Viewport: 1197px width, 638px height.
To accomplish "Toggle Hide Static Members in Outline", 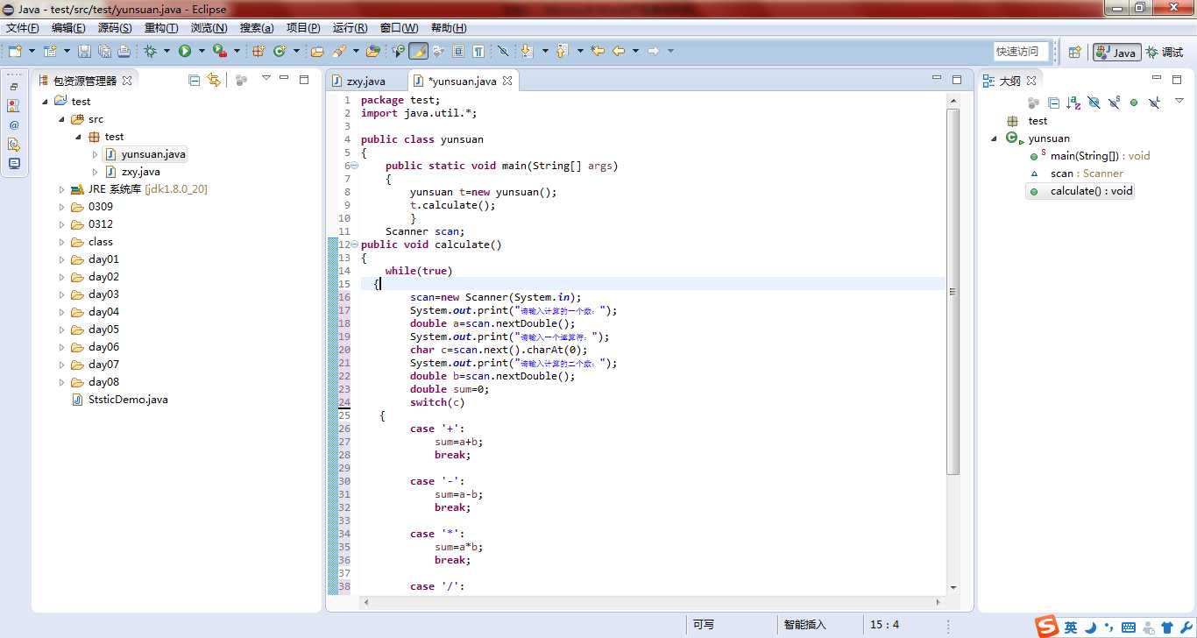I will [1114, 103].
